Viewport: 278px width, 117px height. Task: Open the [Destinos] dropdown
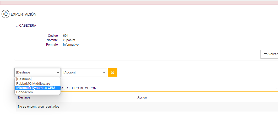37,72
